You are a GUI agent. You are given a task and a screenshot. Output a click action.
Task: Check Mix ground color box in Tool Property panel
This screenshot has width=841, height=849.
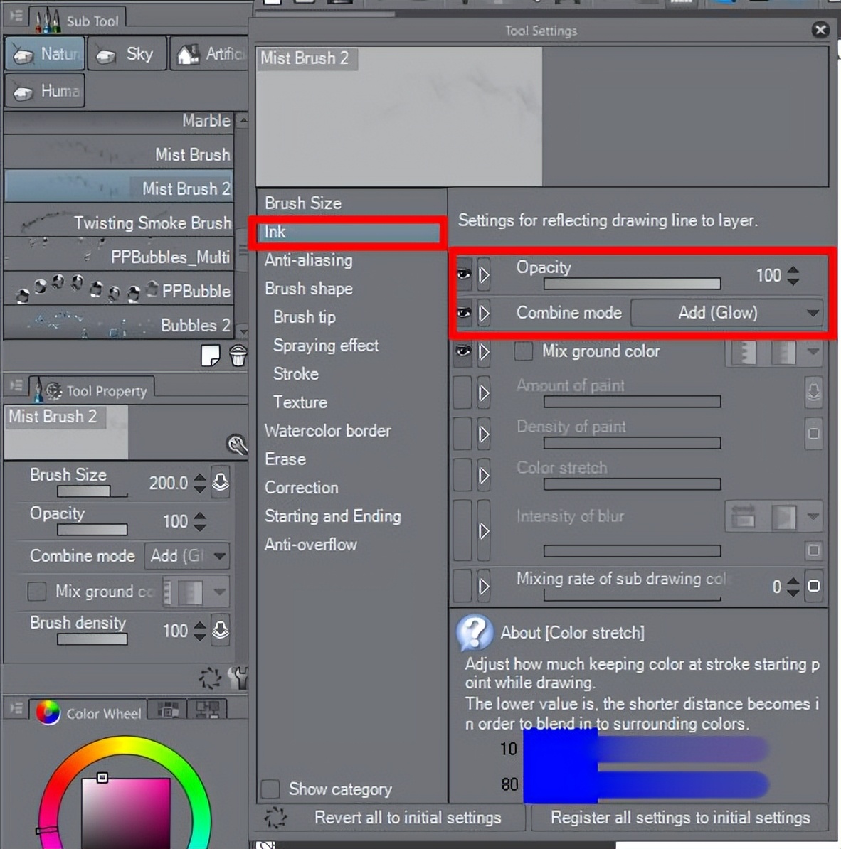pyautogui.click(x=37, y=592)
